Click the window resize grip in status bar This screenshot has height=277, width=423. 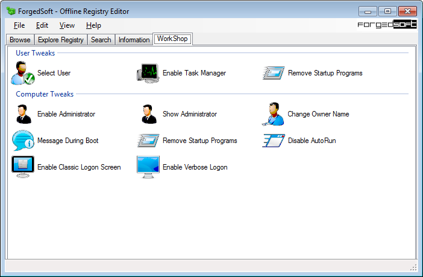413,267
